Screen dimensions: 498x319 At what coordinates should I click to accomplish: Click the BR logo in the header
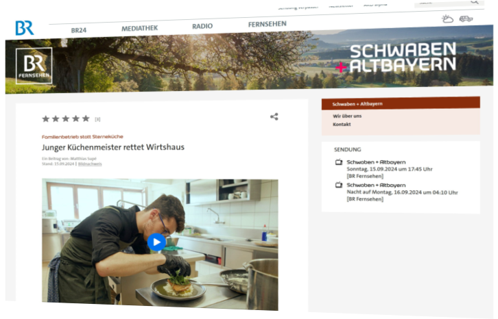pyautogui.click(x=25, y=28)
